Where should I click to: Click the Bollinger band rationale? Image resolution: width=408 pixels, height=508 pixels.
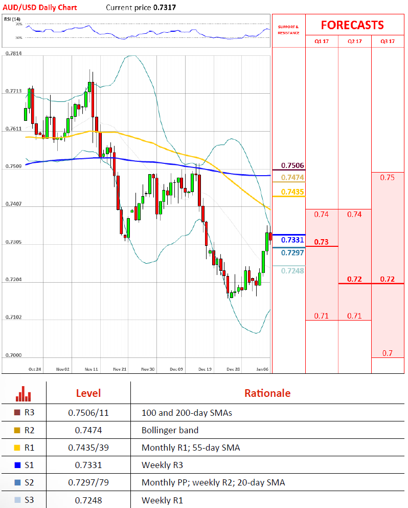(x=170, y=430)
